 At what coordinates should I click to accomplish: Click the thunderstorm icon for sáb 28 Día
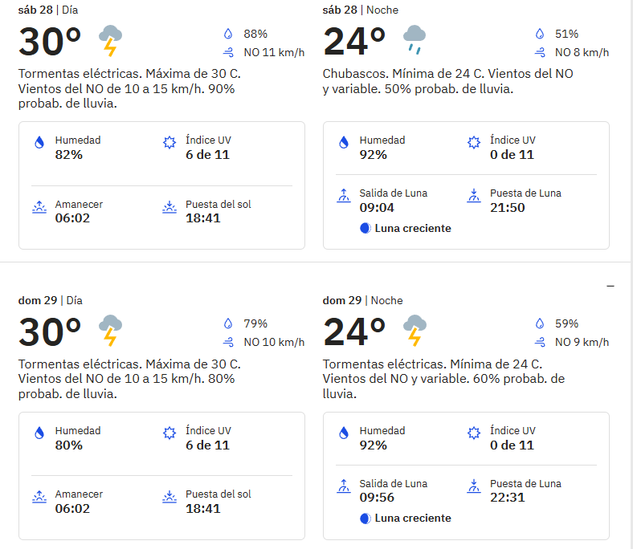coord(110,40)
